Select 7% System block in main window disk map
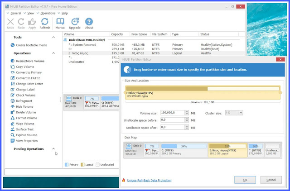 pos(92,103)
